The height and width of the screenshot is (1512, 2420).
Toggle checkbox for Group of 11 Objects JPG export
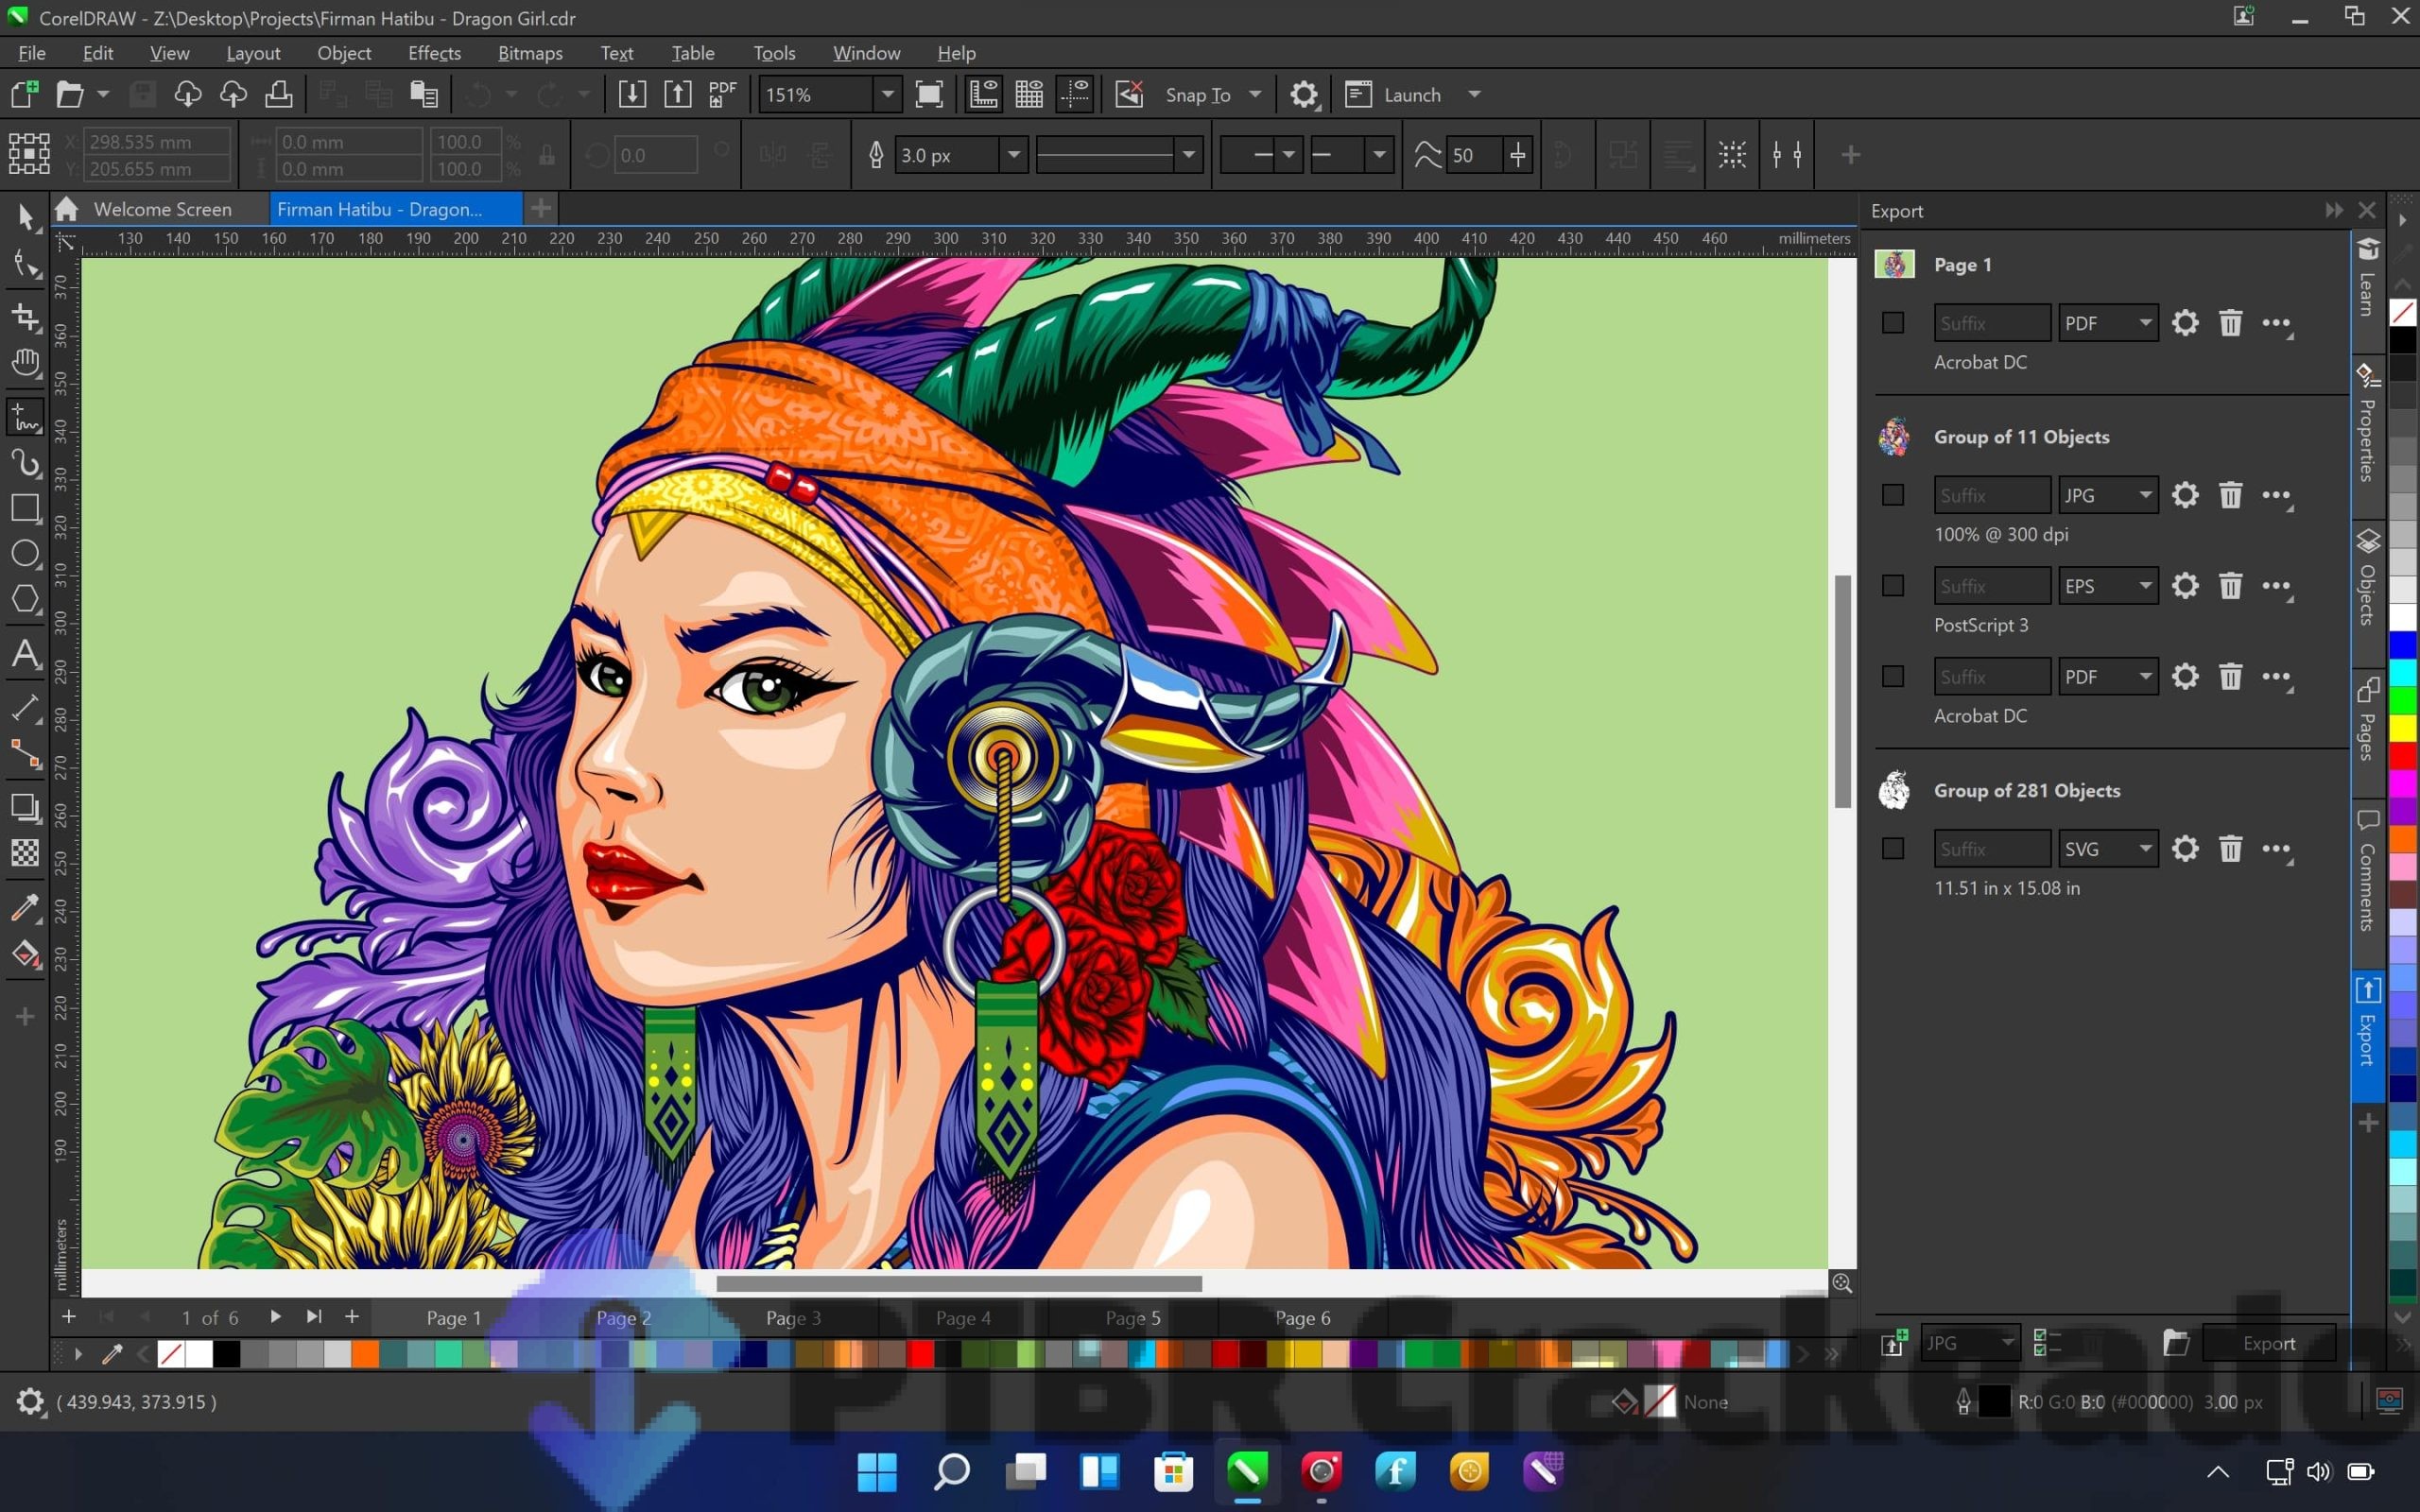(1893, 495)
